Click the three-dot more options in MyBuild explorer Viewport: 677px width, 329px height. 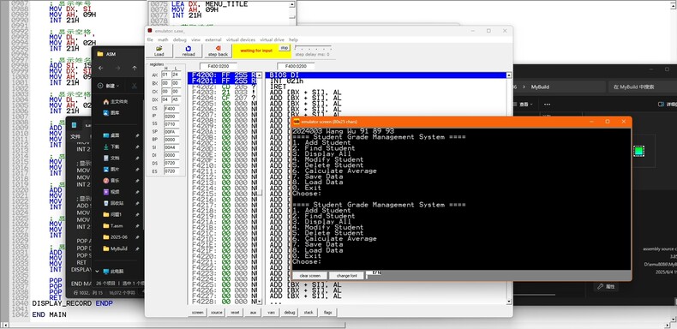[547, 104]
